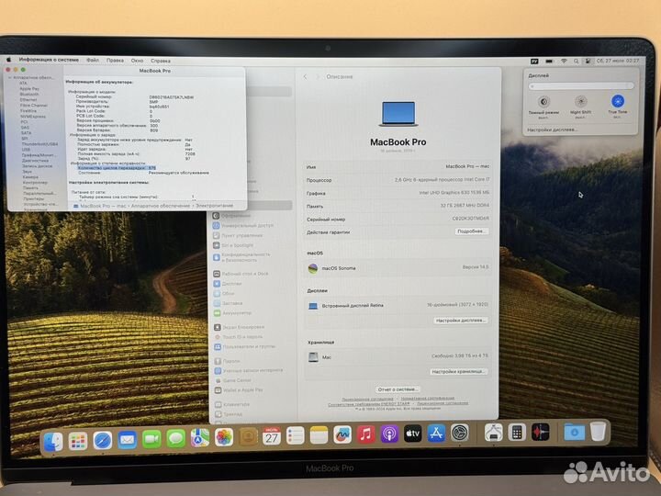Open the App Store in Dock
The height and width of the screenshot is (496, 661).
[436, 434]
